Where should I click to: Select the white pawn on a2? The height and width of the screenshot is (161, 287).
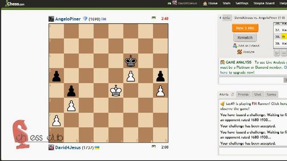coord(57,120)
